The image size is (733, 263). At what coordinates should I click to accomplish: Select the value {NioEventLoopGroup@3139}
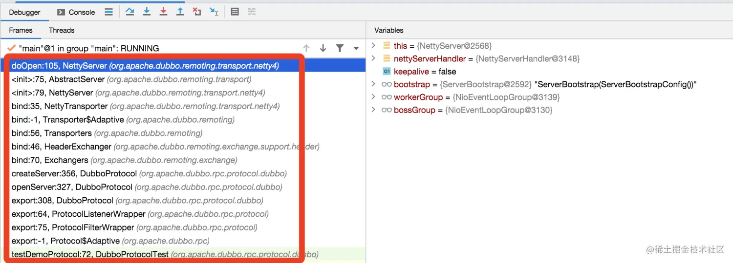tap(506, 97)
